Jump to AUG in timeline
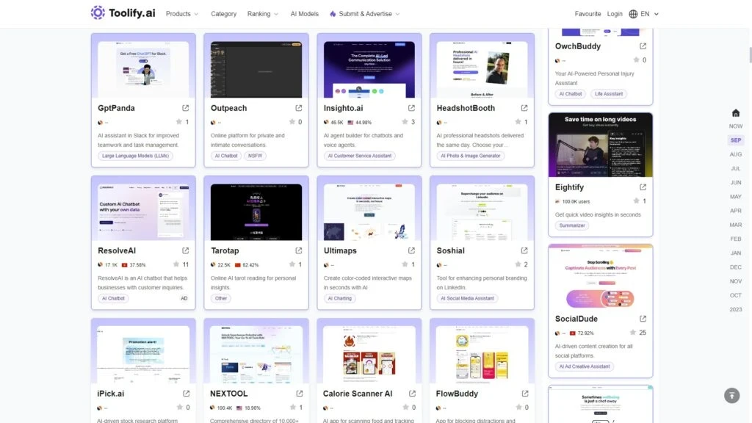Image resolution: width=752 pixels, height=423 pixels. coord(735,154)
